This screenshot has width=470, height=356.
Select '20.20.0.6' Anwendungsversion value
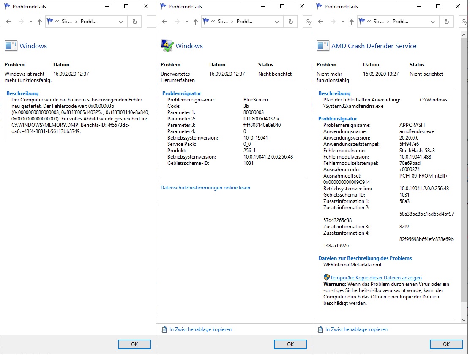pos(409,138)
